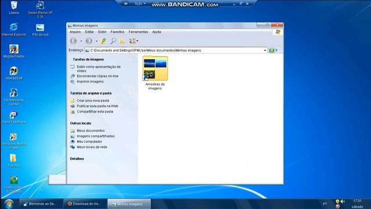Click the Forward navigation arrow button
Image resolution: width=371 pixels, height=209 pixels.
pos(89,41)
